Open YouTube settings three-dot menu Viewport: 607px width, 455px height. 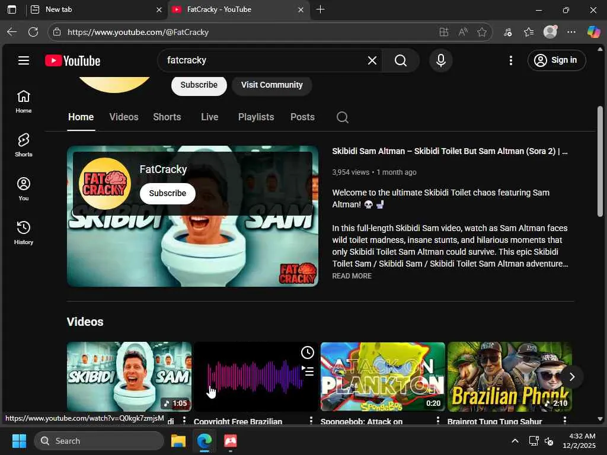510,60
